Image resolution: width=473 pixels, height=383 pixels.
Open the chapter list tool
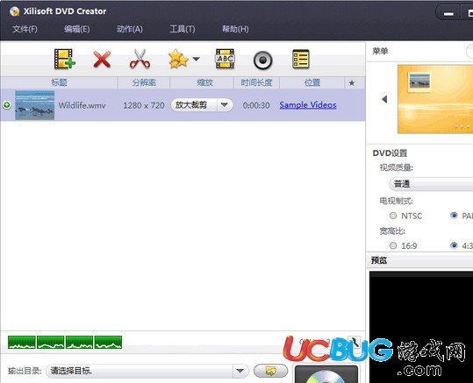[x=301, y=59]
